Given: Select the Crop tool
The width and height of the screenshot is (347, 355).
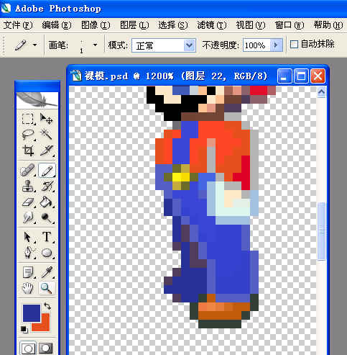Looking at the screenshot, I should 28,150.
